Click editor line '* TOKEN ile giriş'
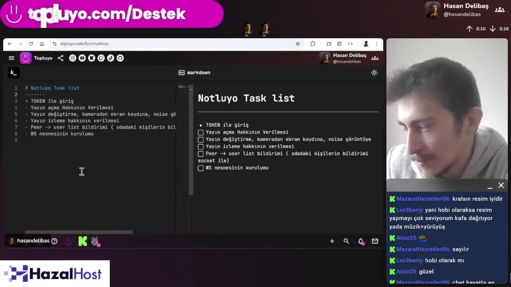 point(50,101)
